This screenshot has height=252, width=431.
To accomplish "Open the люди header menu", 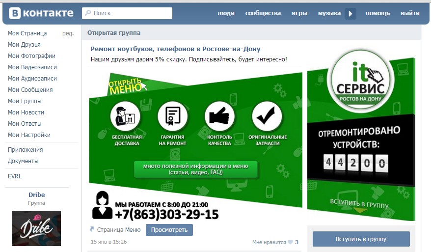I will pyautogui.click(x=226, y=13).
